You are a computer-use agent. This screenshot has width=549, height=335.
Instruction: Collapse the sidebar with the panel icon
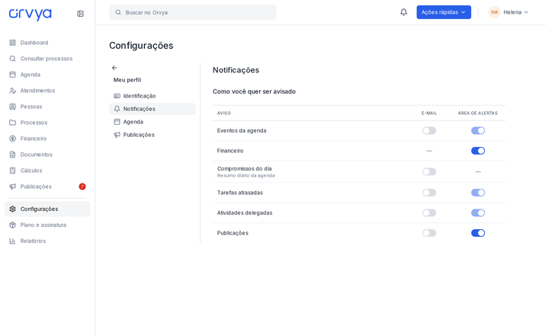[x=81, y=14]
